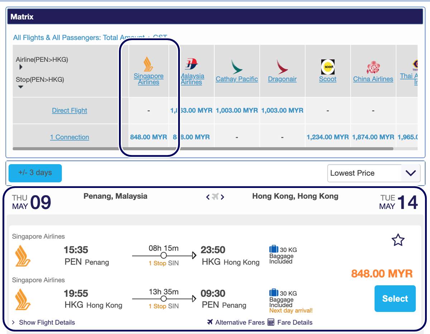Screen dimensions: 430x334
Task: Click the Singapore Airlines logo in matrix
Action: (x=148, y=64)
